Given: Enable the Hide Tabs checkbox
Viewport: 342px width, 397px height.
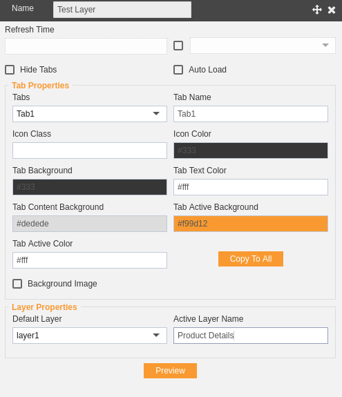Looking at the screenshot, I should [x=10, y=70].
